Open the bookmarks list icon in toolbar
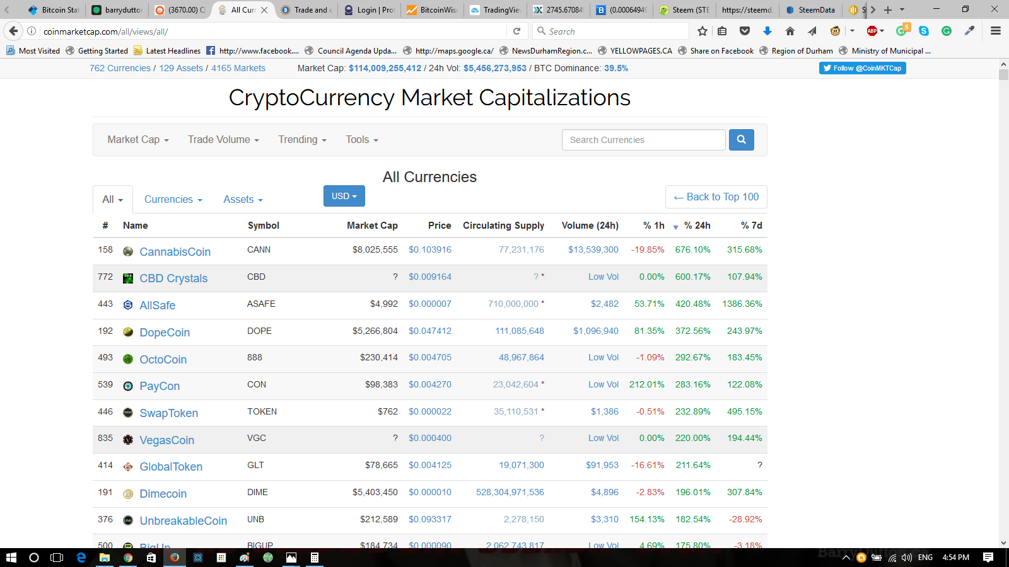Screen dimensions: 1009x567 (723, 31)
